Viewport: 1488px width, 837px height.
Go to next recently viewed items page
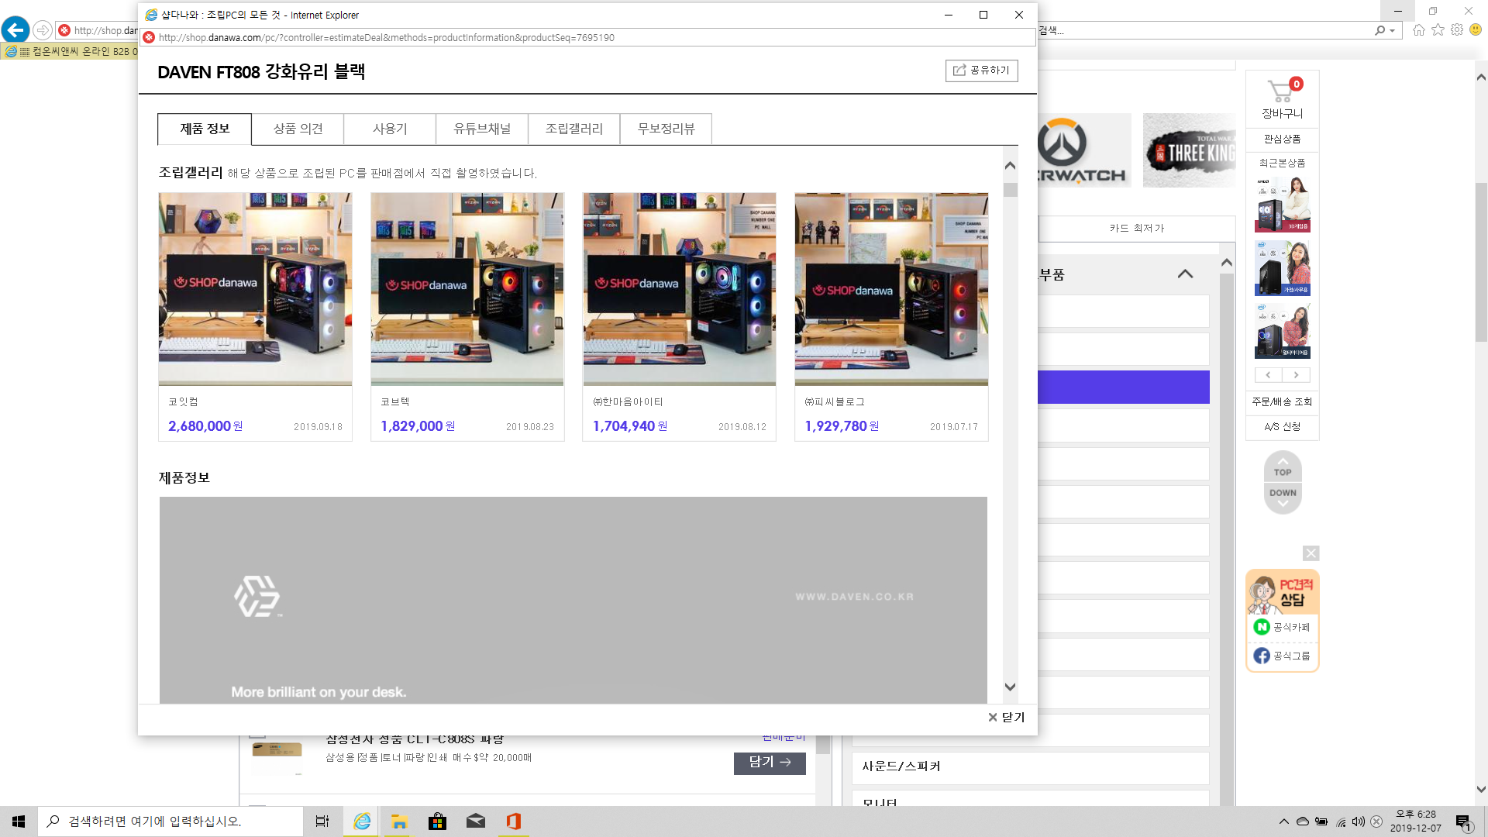1297,375
